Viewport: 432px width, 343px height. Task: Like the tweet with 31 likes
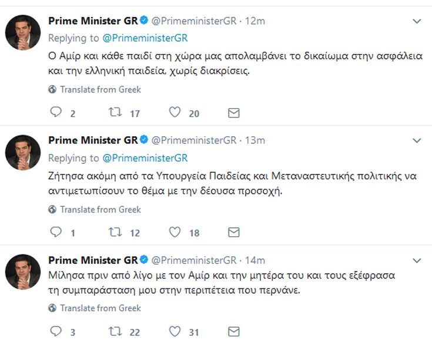(x=175, y=332)
